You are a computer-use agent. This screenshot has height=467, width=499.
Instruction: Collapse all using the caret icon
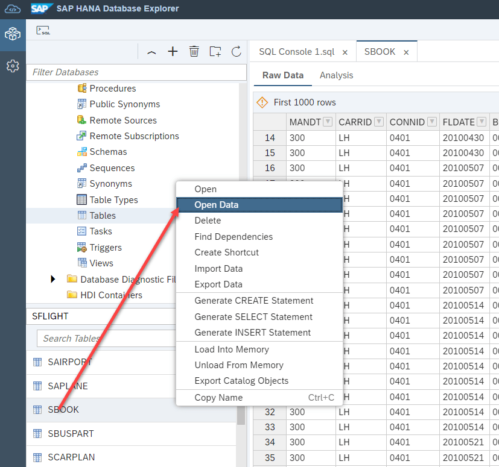click(x=151, y=52)
